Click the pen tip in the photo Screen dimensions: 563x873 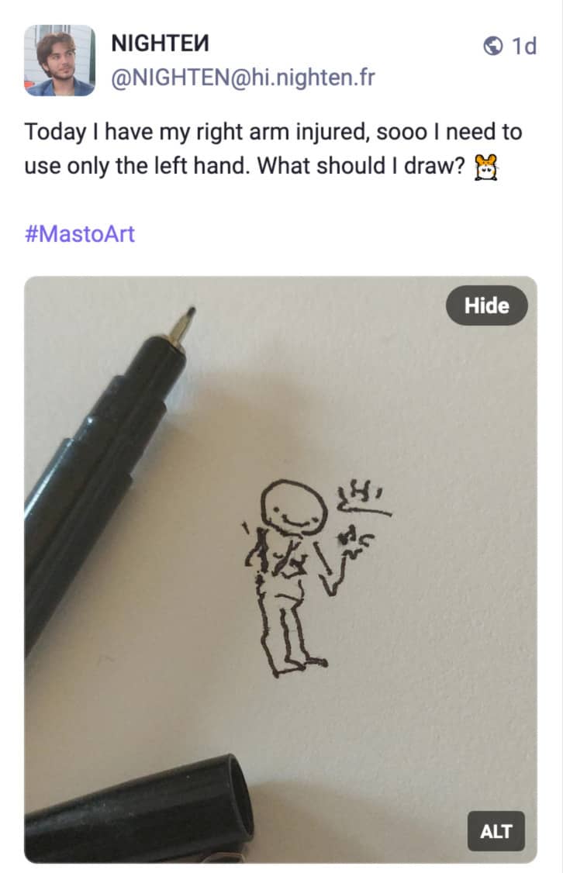(185, 319)
